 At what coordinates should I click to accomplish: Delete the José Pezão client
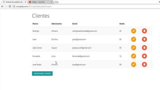[x=144, y=64]
